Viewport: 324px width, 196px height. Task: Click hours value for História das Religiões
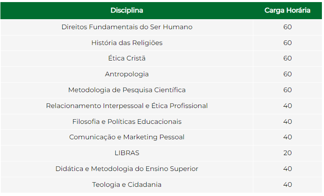(x=288, y=43)
